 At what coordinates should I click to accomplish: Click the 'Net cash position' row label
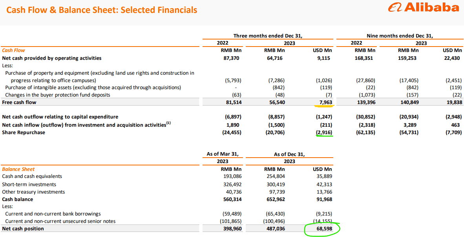(23, 228)
